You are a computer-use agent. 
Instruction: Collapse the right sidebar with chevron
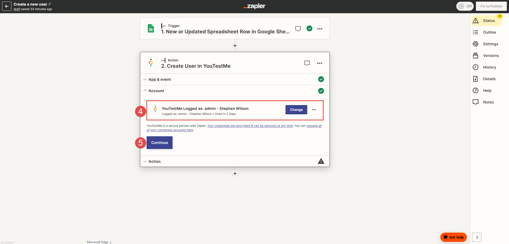tap(477, 237)
